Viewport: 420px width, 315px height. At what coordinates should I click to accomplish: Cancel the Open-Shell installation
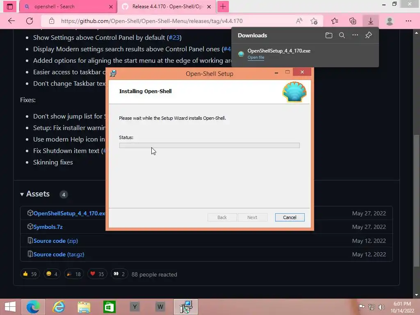pyautogui.click(x=290, y=217)
